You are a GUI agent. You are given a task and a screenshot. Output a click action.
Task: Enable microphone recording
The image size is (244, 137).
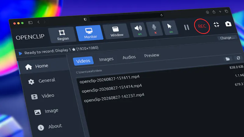pos(155,29)
